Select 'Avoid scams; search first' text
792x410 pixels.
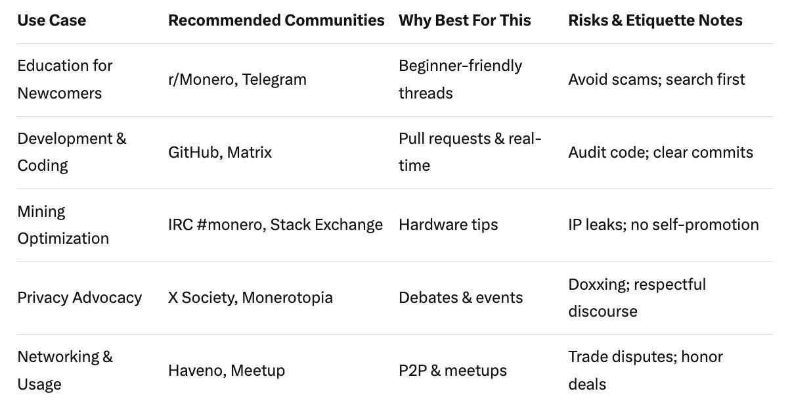pyautogui.click(x=656, y=80)
